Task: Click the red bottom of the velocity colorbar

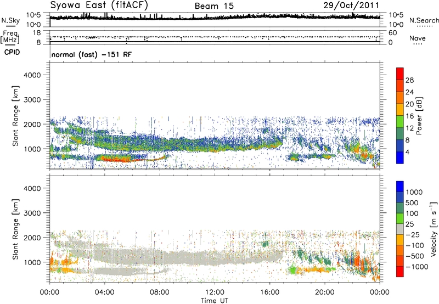Action: click(400, 272)
